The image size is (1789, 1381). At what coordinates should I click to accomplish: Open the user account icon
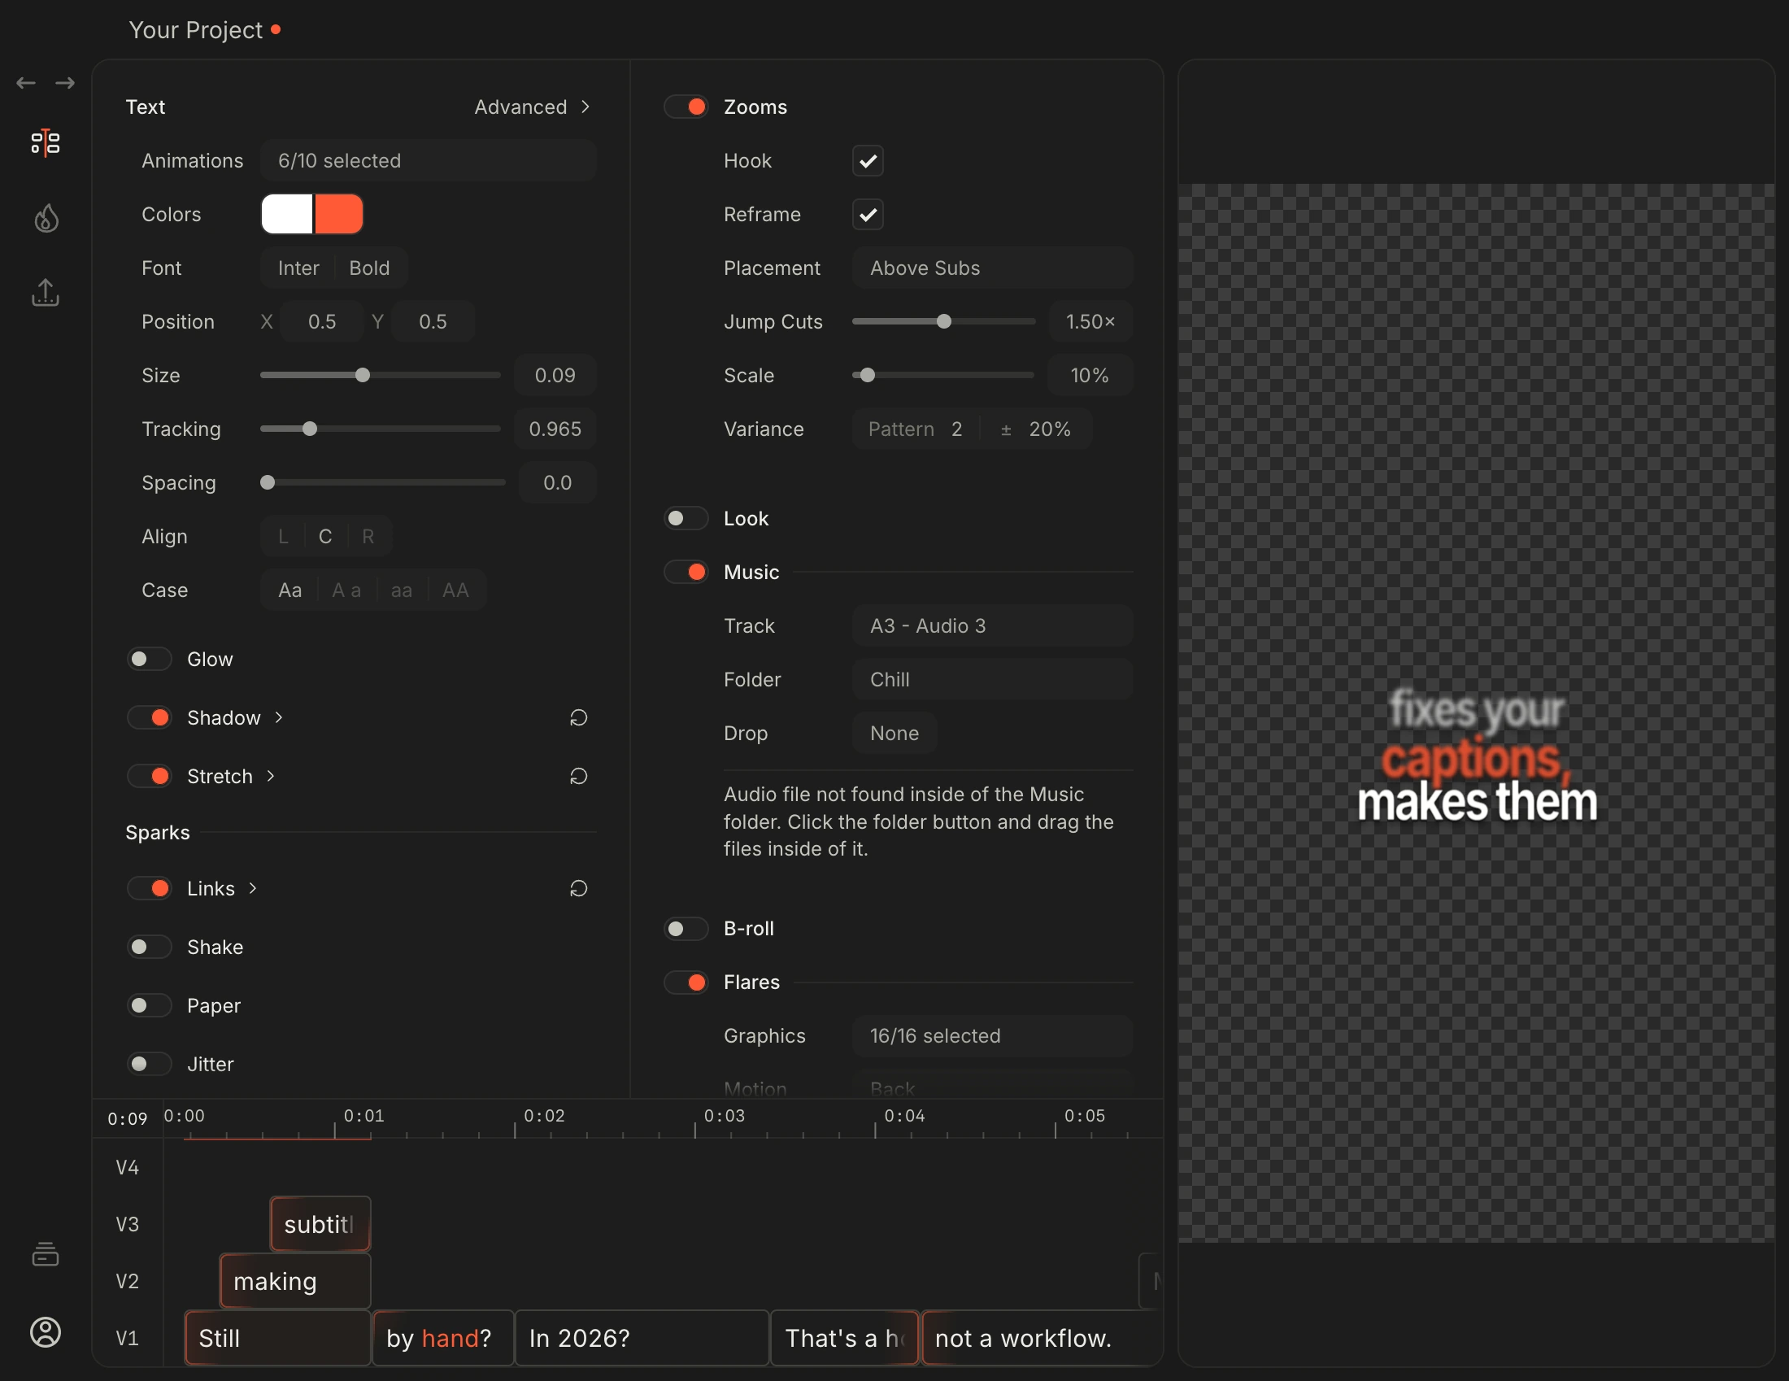(x=46, y=1333)
